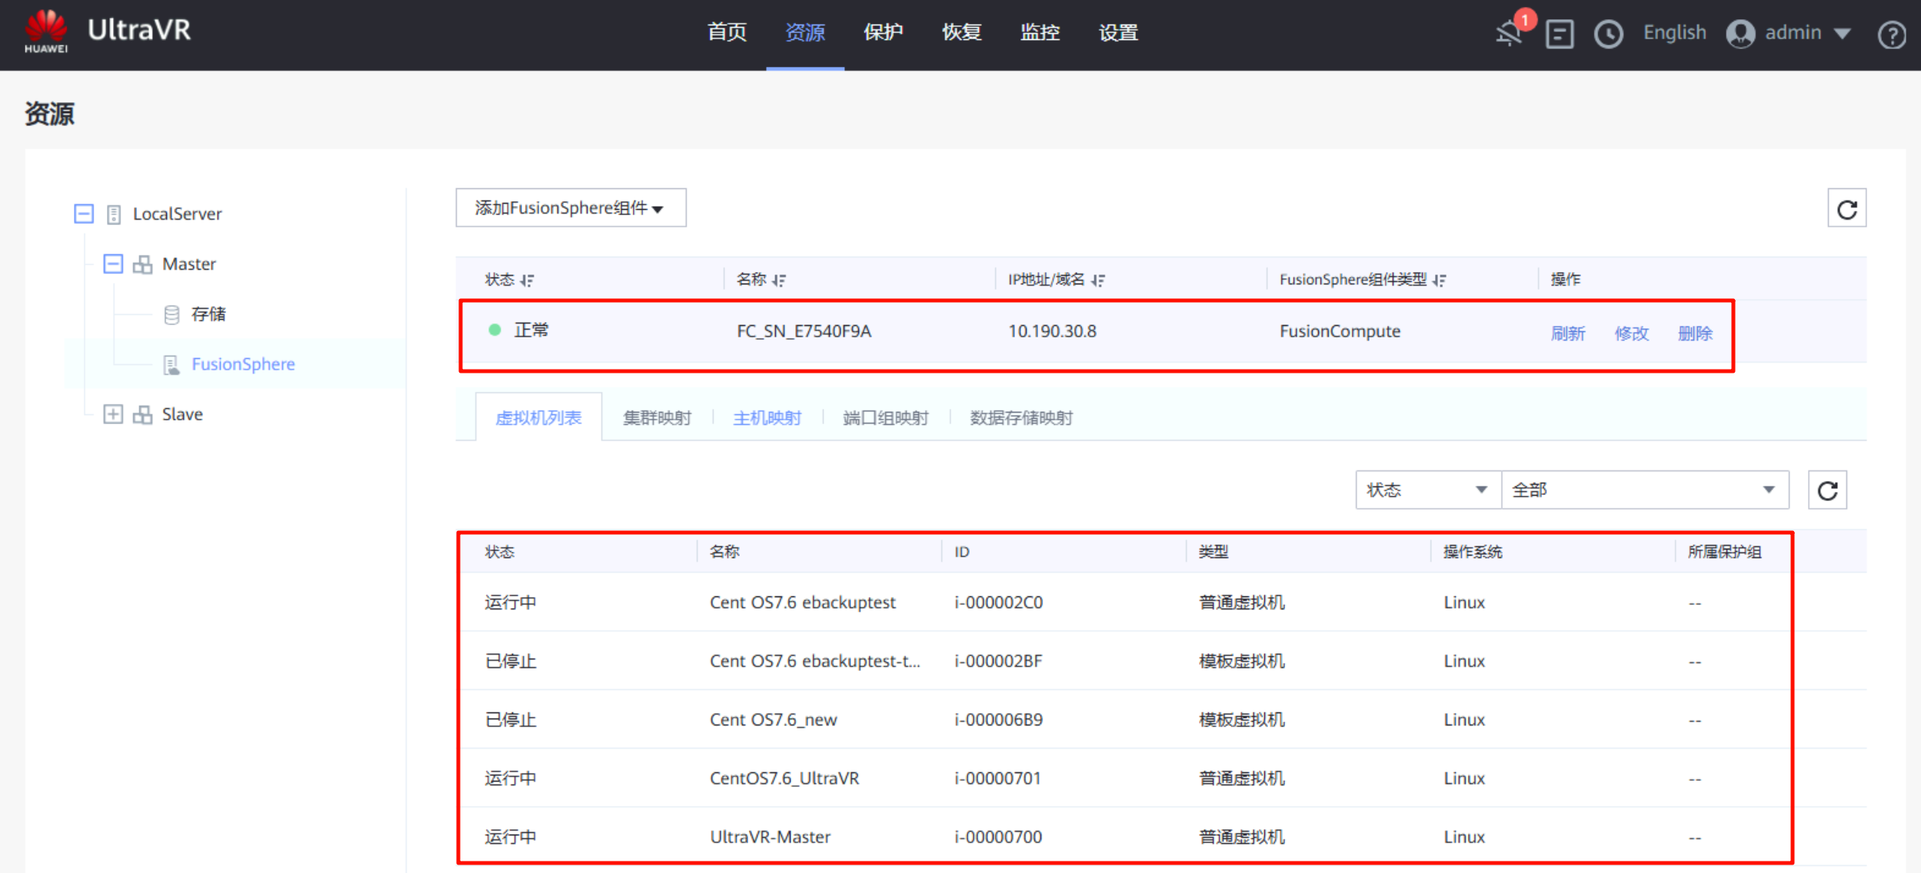Open the 添加FusionSphere组件 dropdown
The width and height of the screenshot is (1921, 873).
tap(570, 208)
